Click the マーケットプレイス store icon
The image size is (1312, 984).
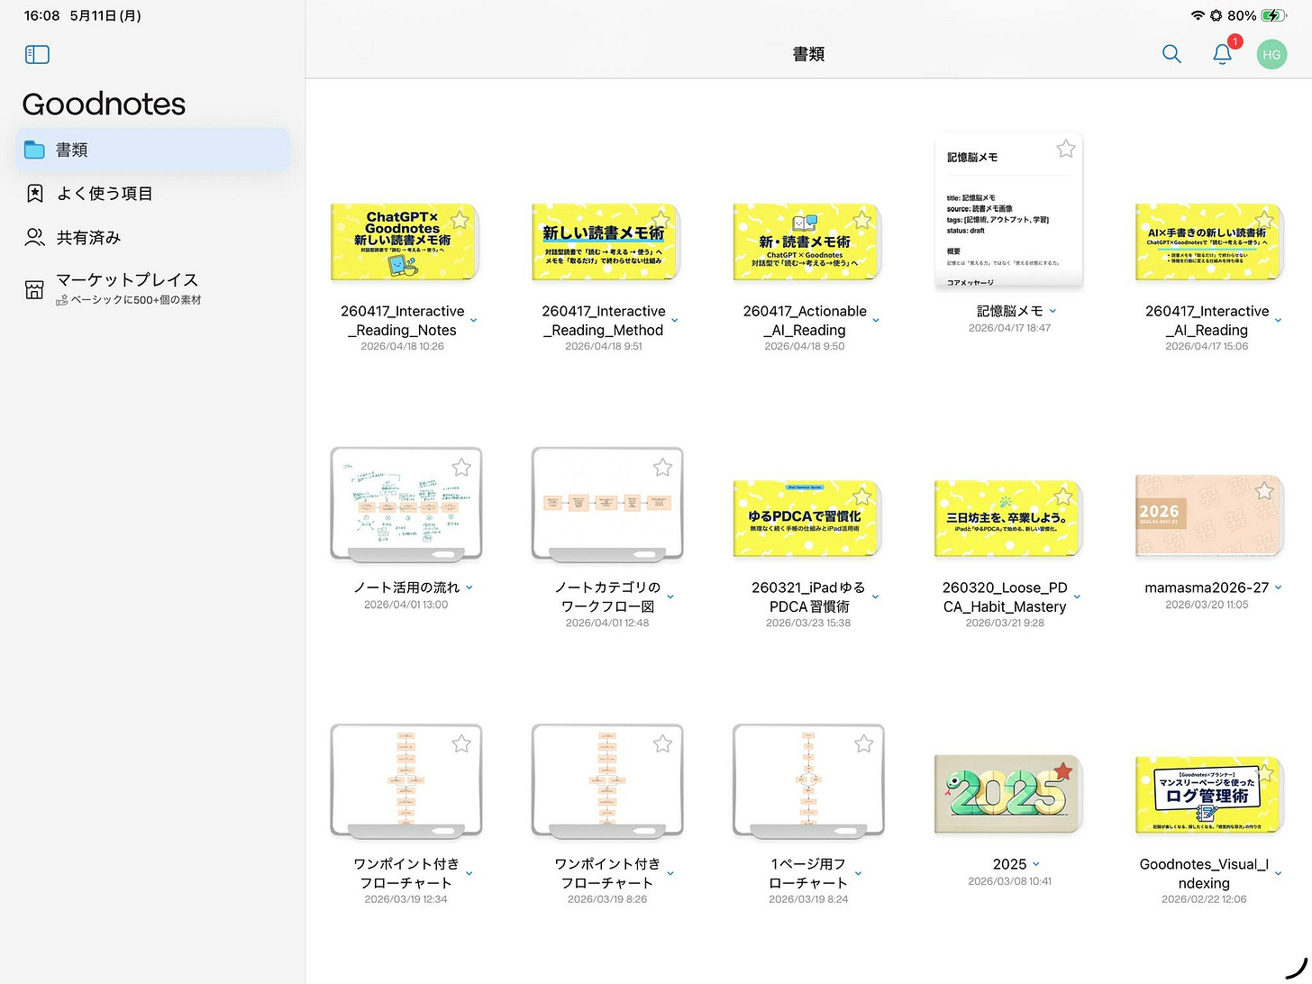pos(34,289)
